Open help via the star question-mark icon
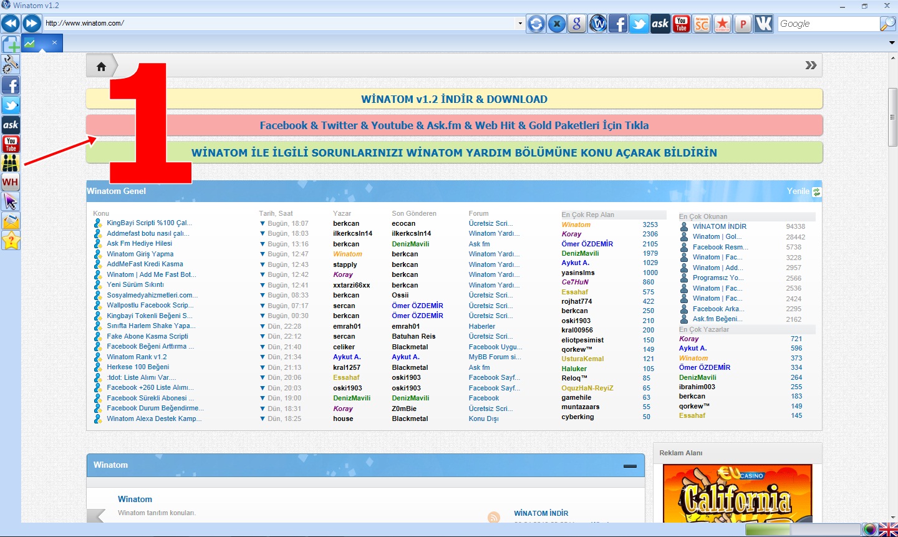The image size is (898, 537). pos(11,240)
